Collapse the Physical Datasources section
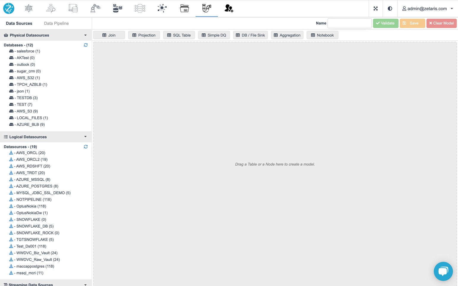 point(86,35)
